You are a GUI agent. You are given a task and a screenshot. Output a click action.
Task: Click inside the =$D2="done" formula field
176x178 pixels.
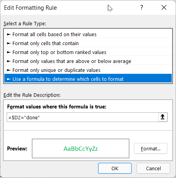pos(83,117)
